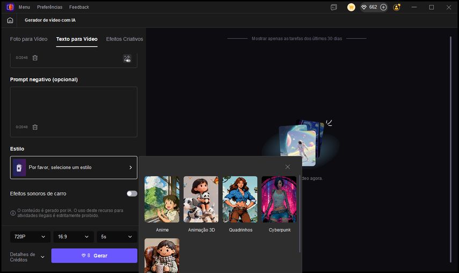This screenshot has height=273, width=459.
Task: Open Preferências menu
Action: coord(50,7)
